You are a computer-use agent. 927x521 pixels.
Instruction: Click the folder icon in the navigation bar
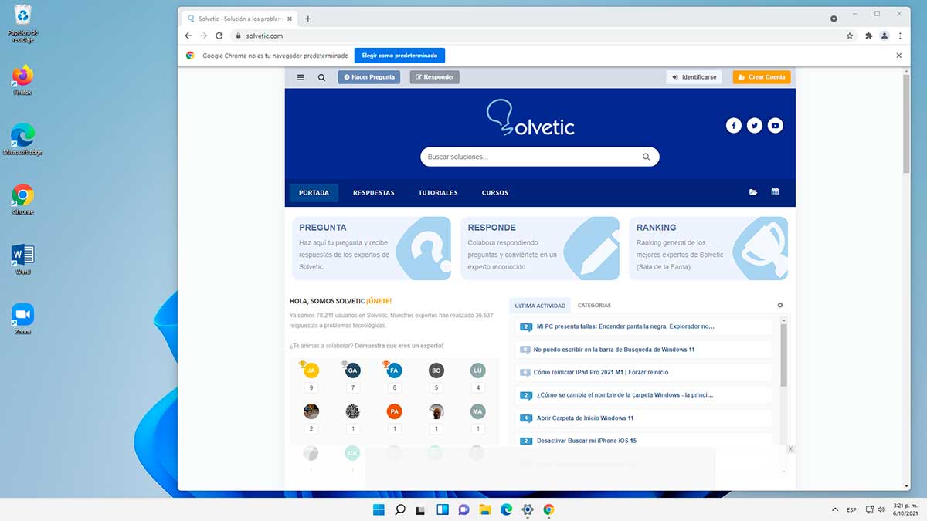753,192
